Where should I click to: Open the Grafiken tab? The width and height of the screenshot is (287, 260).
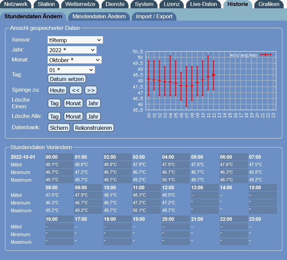click(269, 4)
